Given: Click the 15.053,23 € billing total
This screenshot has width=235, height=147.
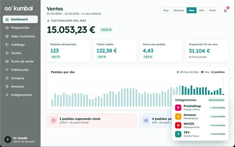Looking at the screenshot, I should (x=71, y=30).
